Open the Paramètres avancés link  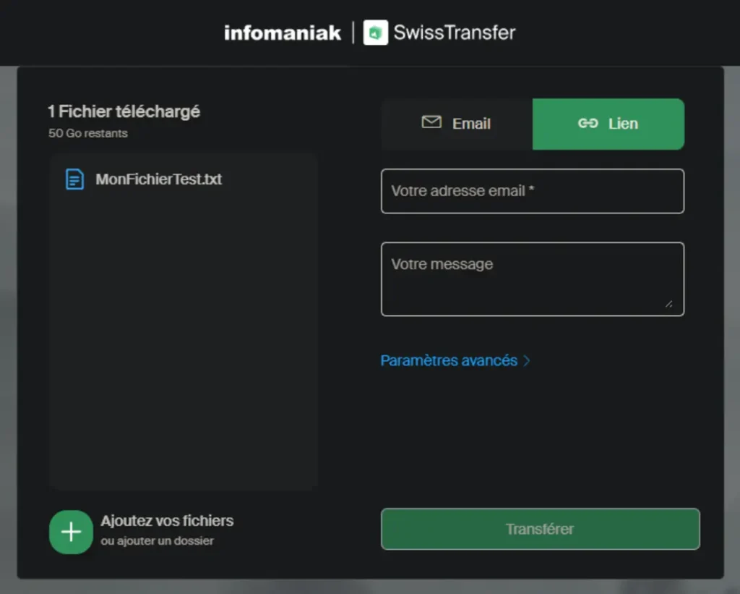click(x=449, y=360)
